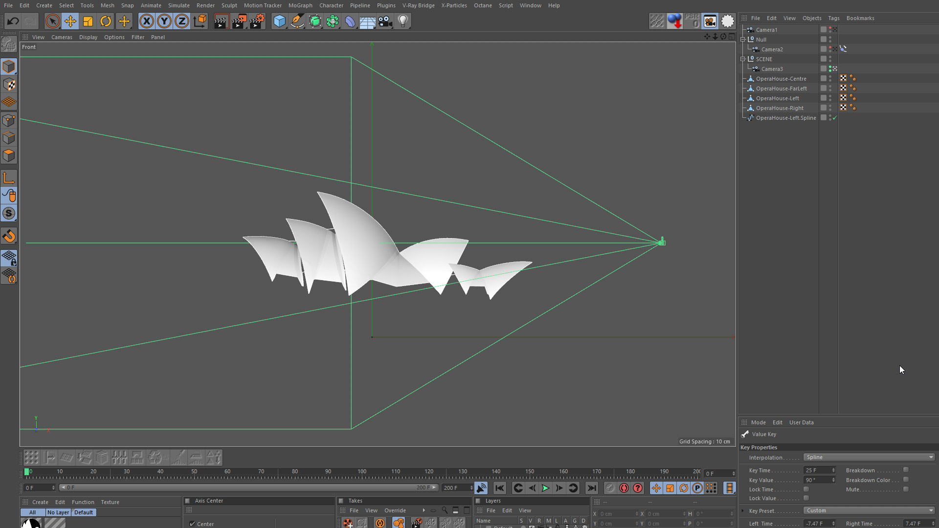Toggle the X-axis lock icon
The width and height of the screenshot is (939, 528).
coord(146,21)
